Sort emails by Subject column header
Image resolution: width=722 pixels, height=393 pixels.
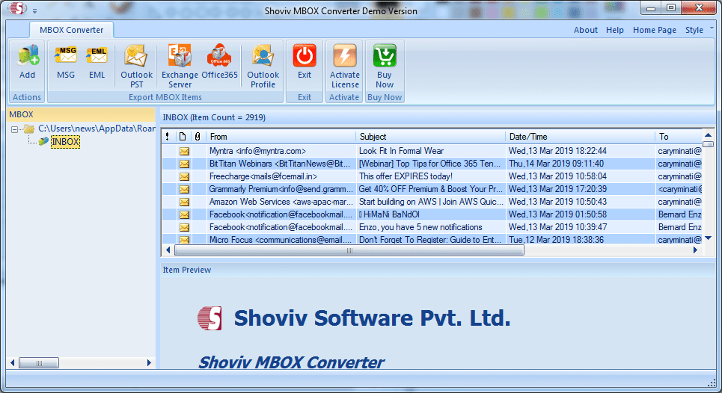(430, 137)
